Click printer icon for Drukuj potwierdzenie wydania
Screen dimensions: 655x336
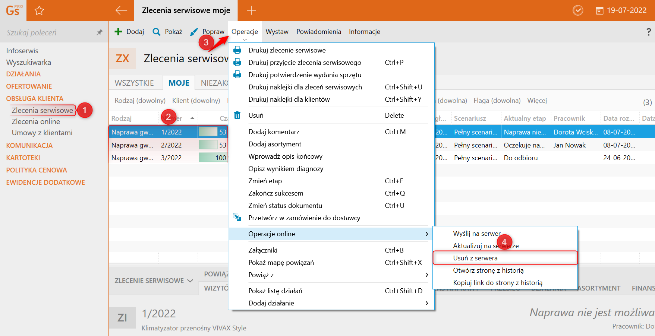[x=237, y=75]
